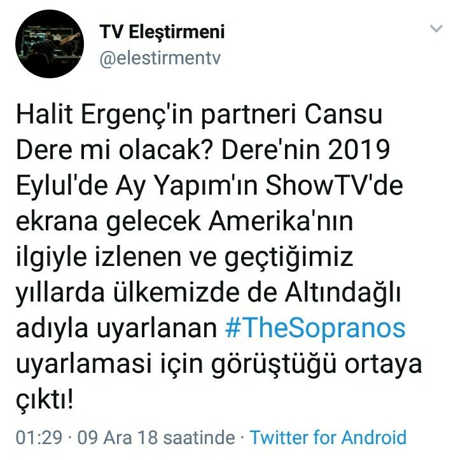
Task: Click the word Altındağlı in tweet
Action: [342, 294]
